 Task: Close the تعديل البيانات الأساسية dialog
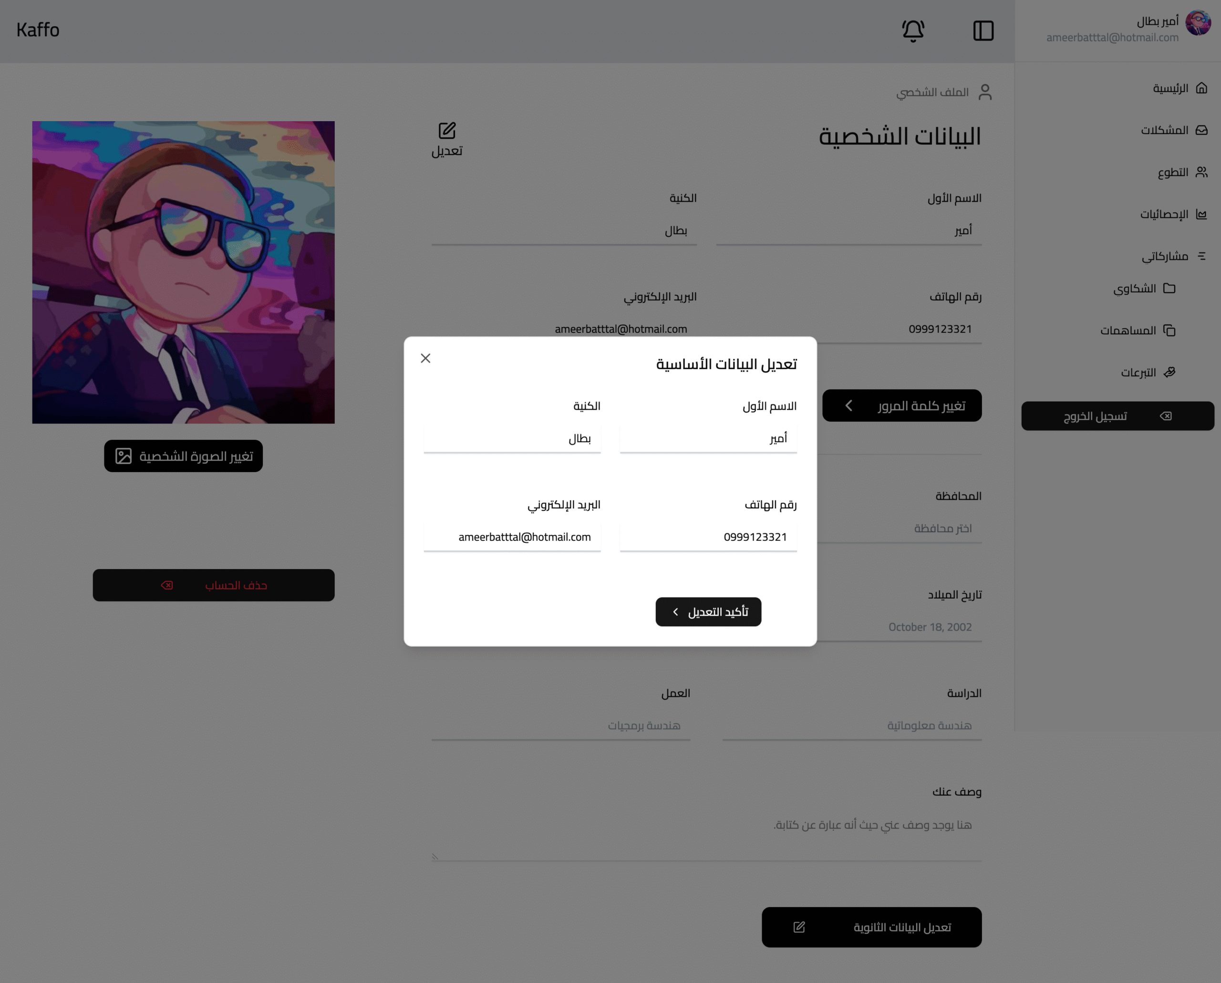[426, 359]
